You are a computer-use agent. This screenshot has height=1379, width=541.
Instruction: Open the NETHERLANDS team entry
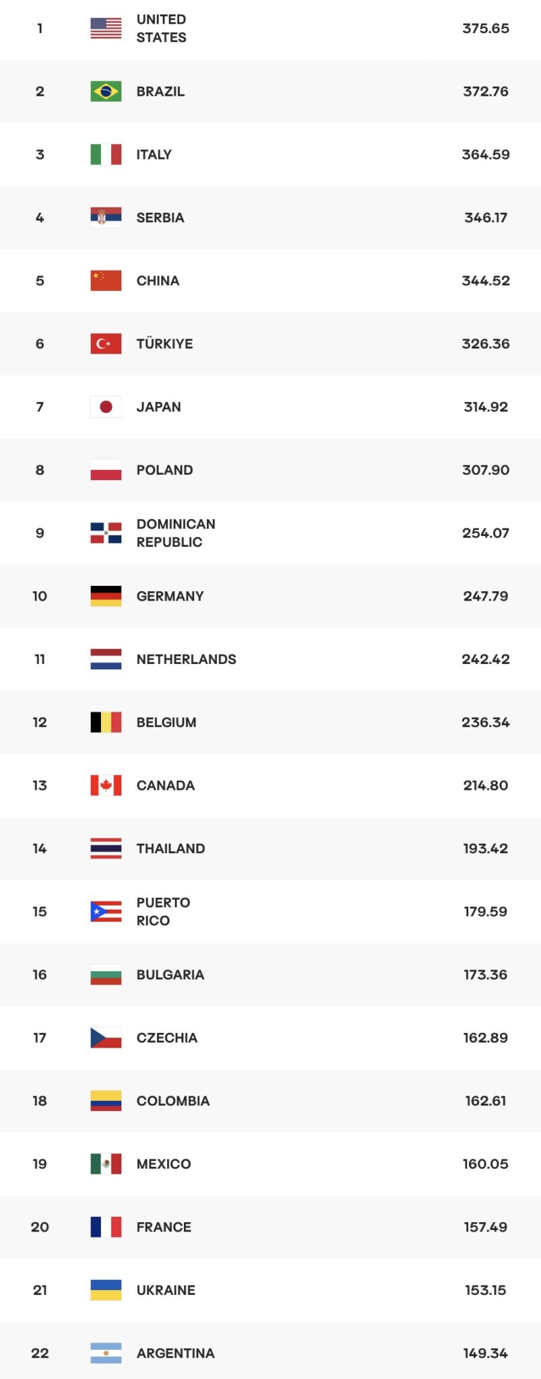[186, 659]
